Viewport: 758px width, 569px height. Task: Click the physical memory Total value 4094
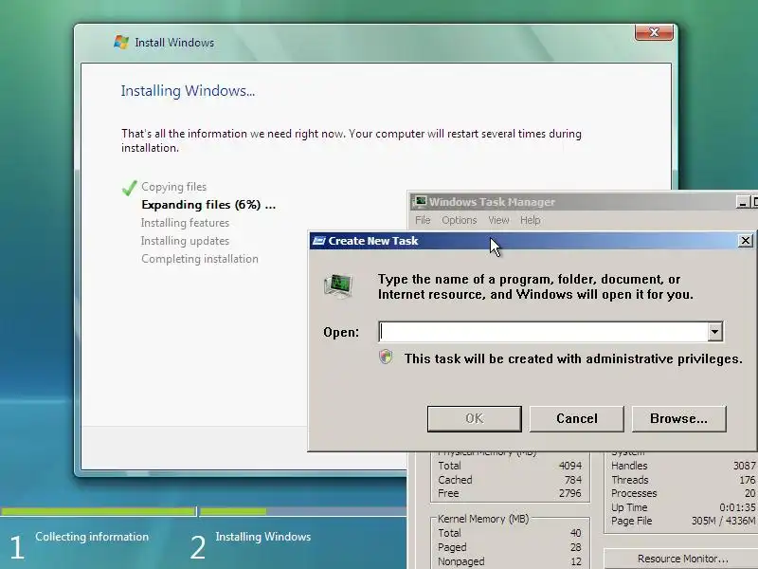pyautogui.click(x=570, y=466)
